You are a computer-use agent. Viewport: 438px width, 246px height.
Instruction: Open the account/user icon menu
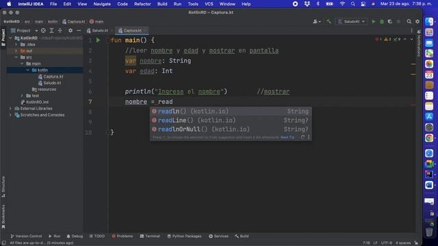tap(316, 21)
